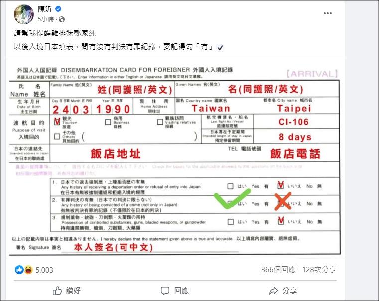Viewport: 379px width, 301px height.
Task: Click the Tourism checkbox on the card
Action: coord(57,121)
